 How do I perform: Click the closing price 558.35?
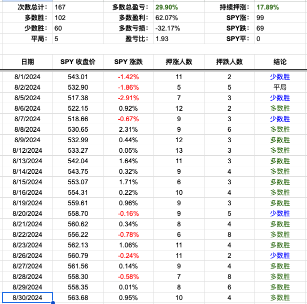[78, 287]
